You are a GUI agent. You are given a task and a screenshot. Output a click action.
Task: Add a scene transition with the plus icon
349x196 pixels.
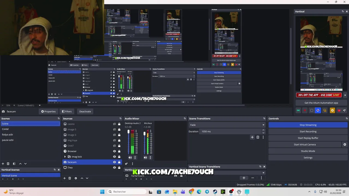tap(252, 137)
